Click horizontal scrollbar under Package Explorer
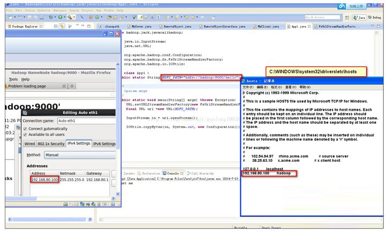Image resolution: width=387 pixels, height=234 pixels. click(49, 219)
